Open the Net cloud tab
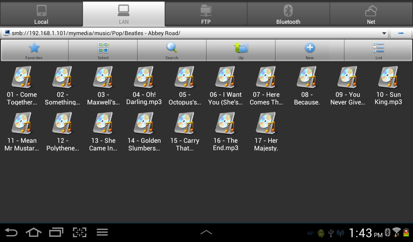The height and width of the screenshot is (242, 413). 371,14
